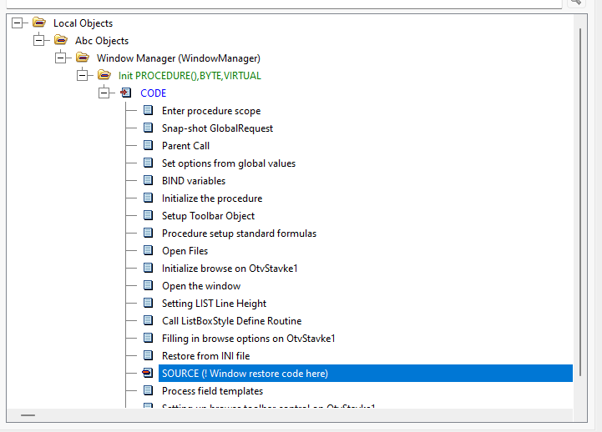The height and width of the screenshot is (432, 602).
Task: Click the Abc Objects folder icon
Action: pos(61,41)
